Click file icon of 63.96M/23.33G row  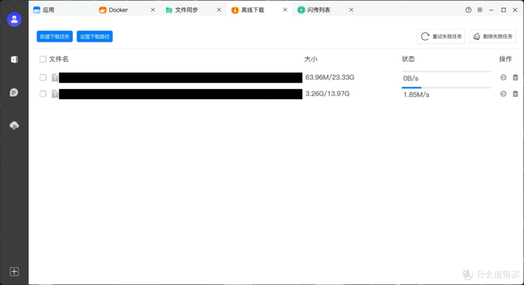[55, 78]
